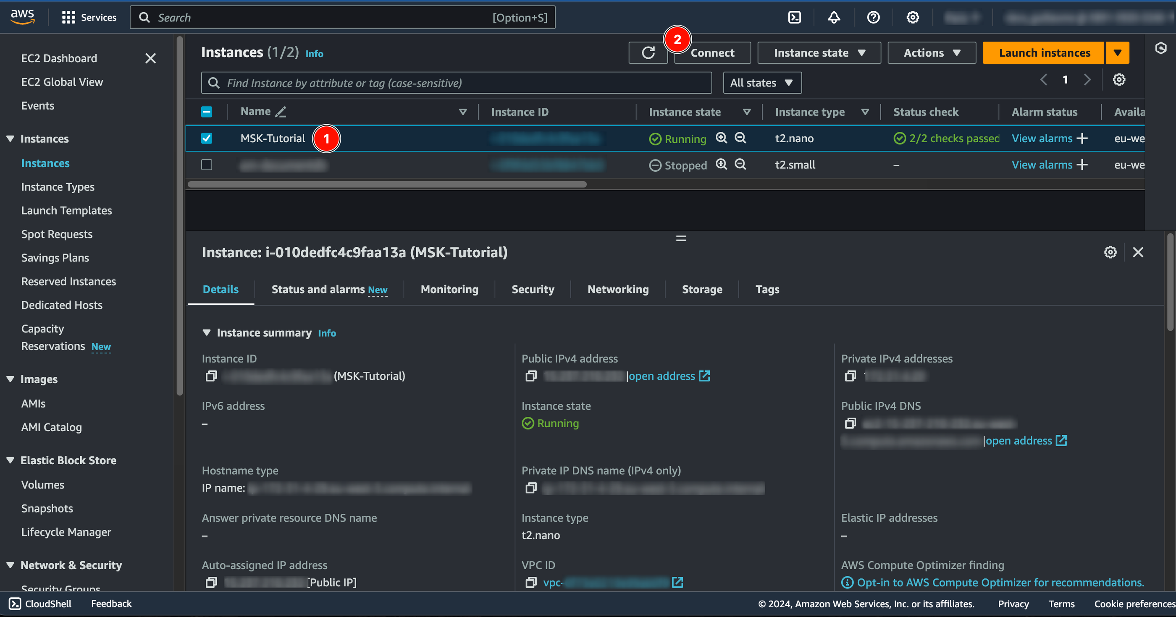Collapse the Instances sidebar section
The height and width of the screenshot is (617, 1176).
(10, 138)
